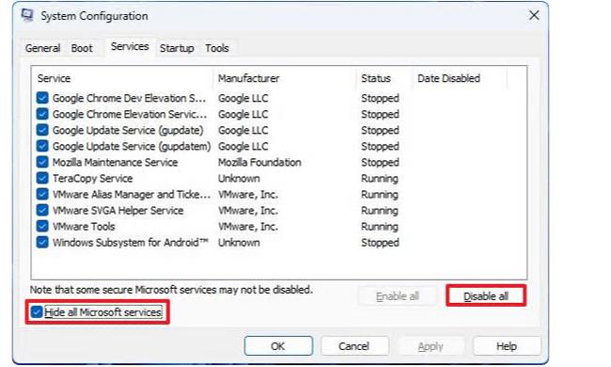Open the Boot tab

82,48
